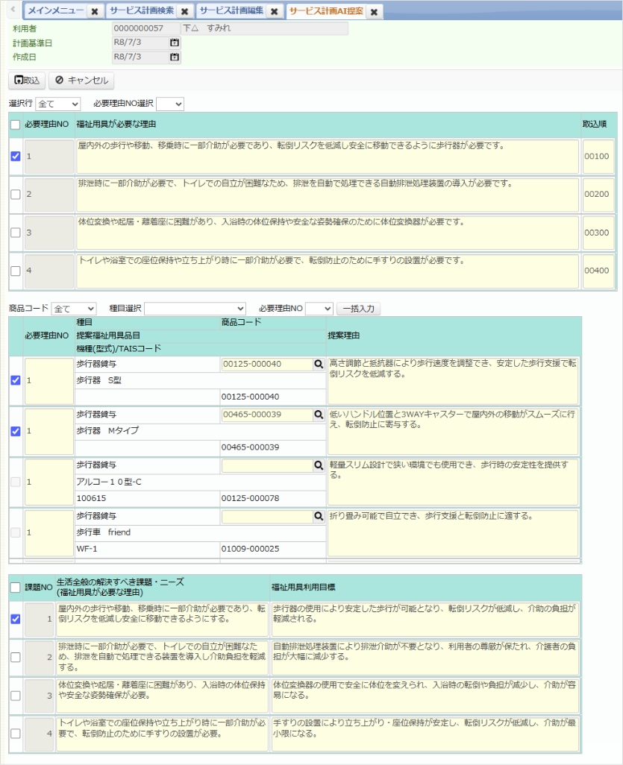
Task: Search product code 00465-000039 magnifier icon
Action: 319,415
